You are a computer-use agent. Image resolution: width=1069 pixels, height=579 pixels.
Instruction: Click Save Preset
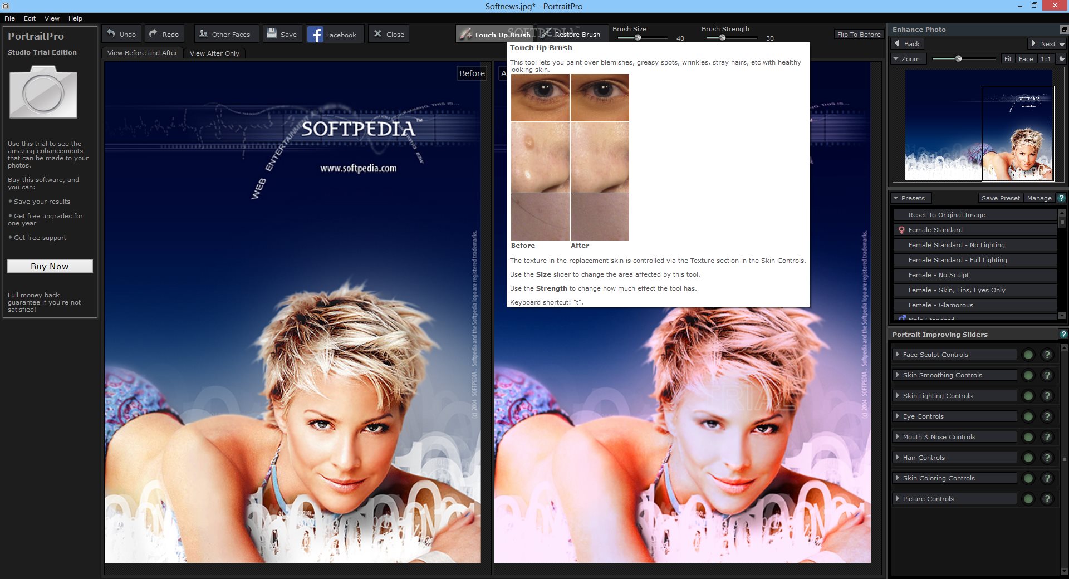[1001, 198]
